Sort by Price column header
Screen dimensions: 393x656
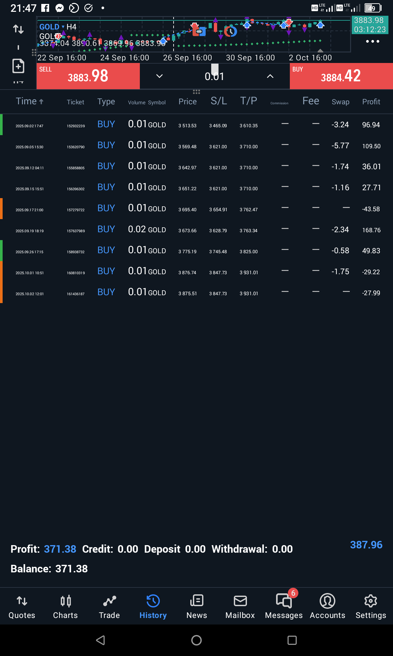pos(188,102)
